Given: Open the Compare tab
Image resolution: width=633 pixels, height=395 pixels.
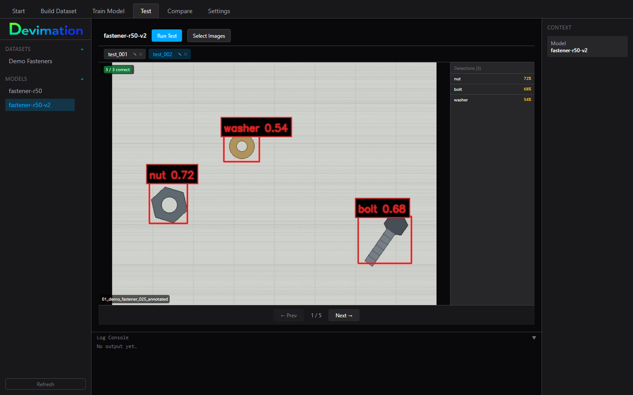Looking at the screenshot, I should 180,11.
